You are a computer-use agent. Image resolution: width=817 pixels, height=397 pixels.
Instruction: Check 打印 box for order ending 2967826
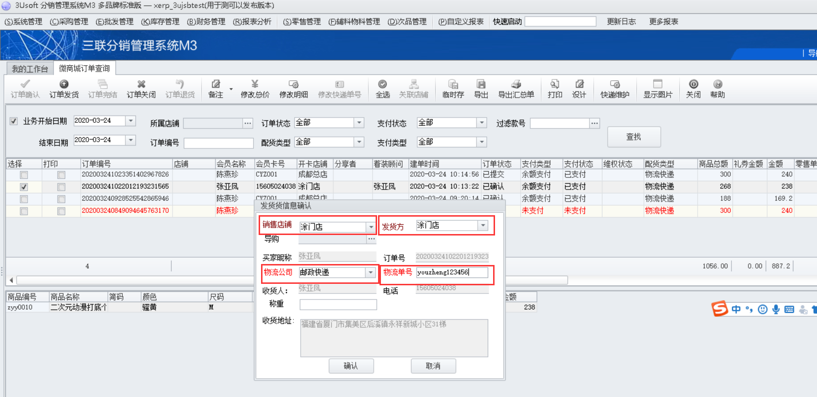click(x=61, y=175)
